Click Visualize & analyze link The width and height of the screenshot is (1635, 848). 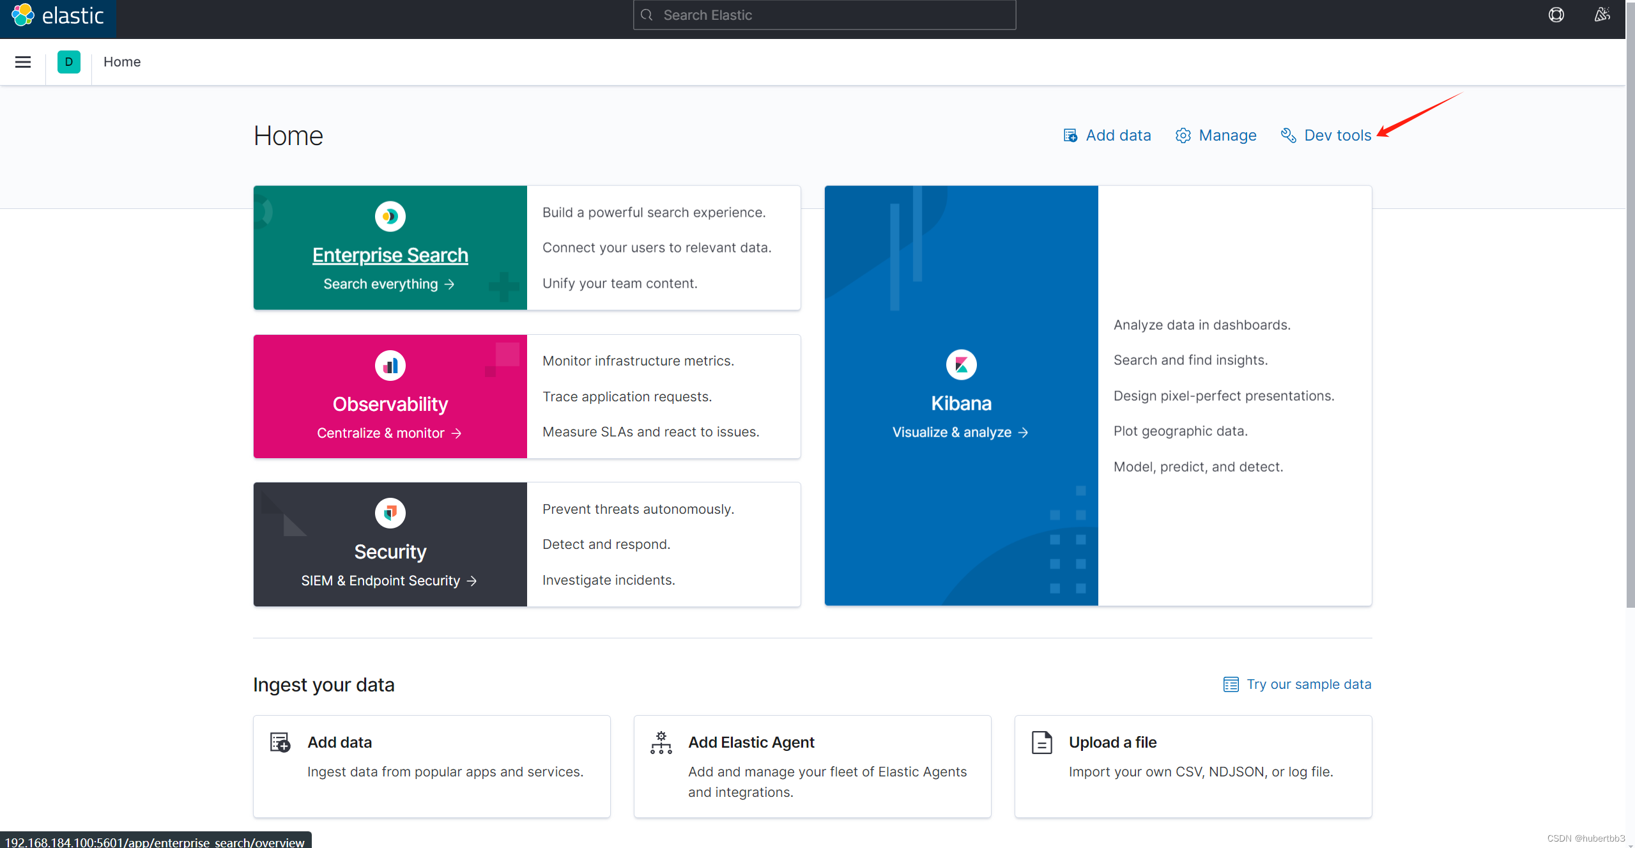pyautogui.click(x=960, y=433)
